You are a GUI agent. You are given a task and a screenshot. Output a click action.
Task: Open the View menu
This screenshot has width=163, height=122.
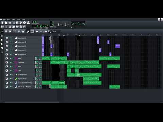pos(13,20)
